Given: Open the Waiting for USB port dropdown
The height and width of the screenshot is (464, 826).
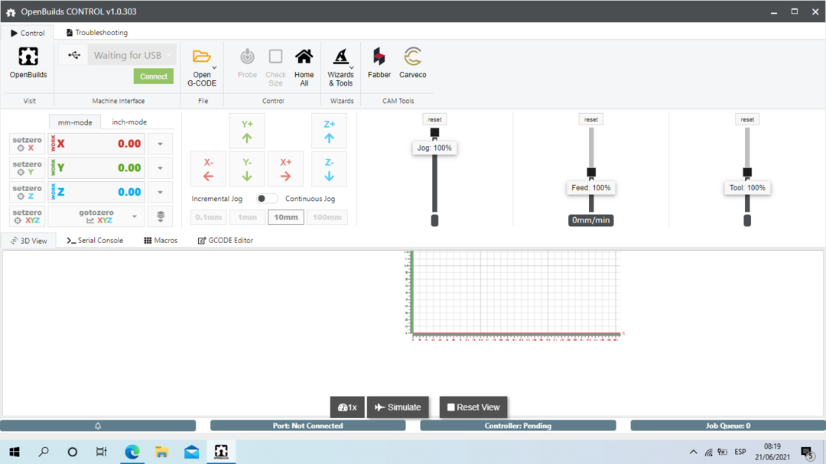Looking at the screenshot, I should point(170,55).
